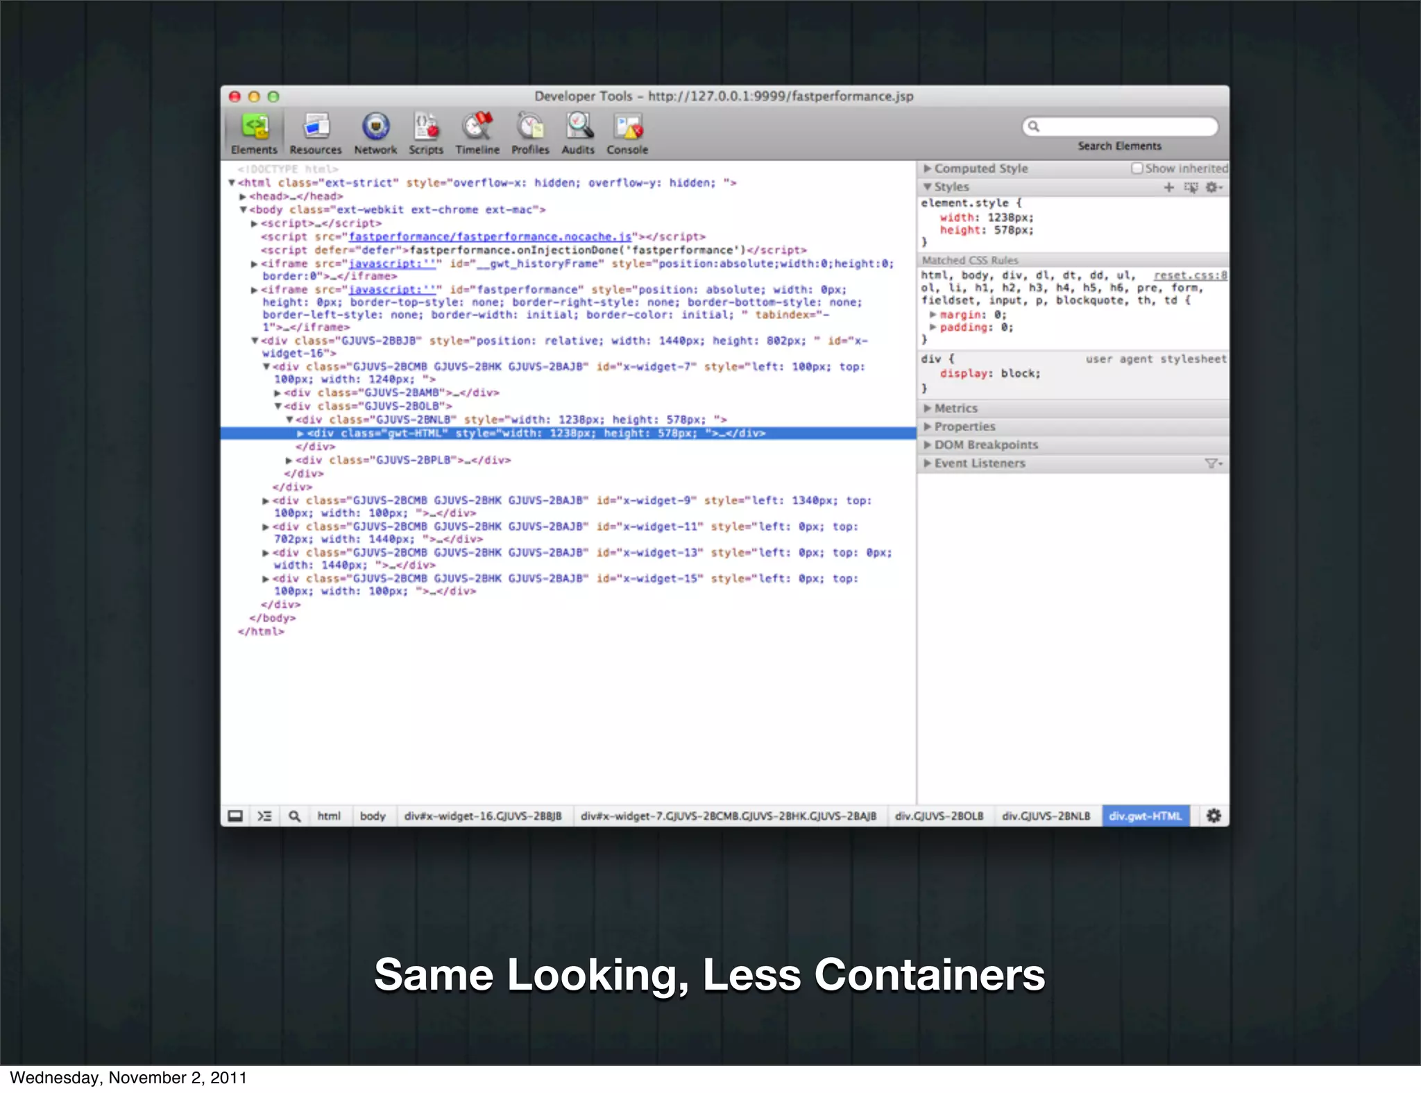Image resolution: width=1421 pixels, height=1093 pixels.
Task: Expand the x-widget-15 div node
Action: pyautogui.click(x=266, y=579)
